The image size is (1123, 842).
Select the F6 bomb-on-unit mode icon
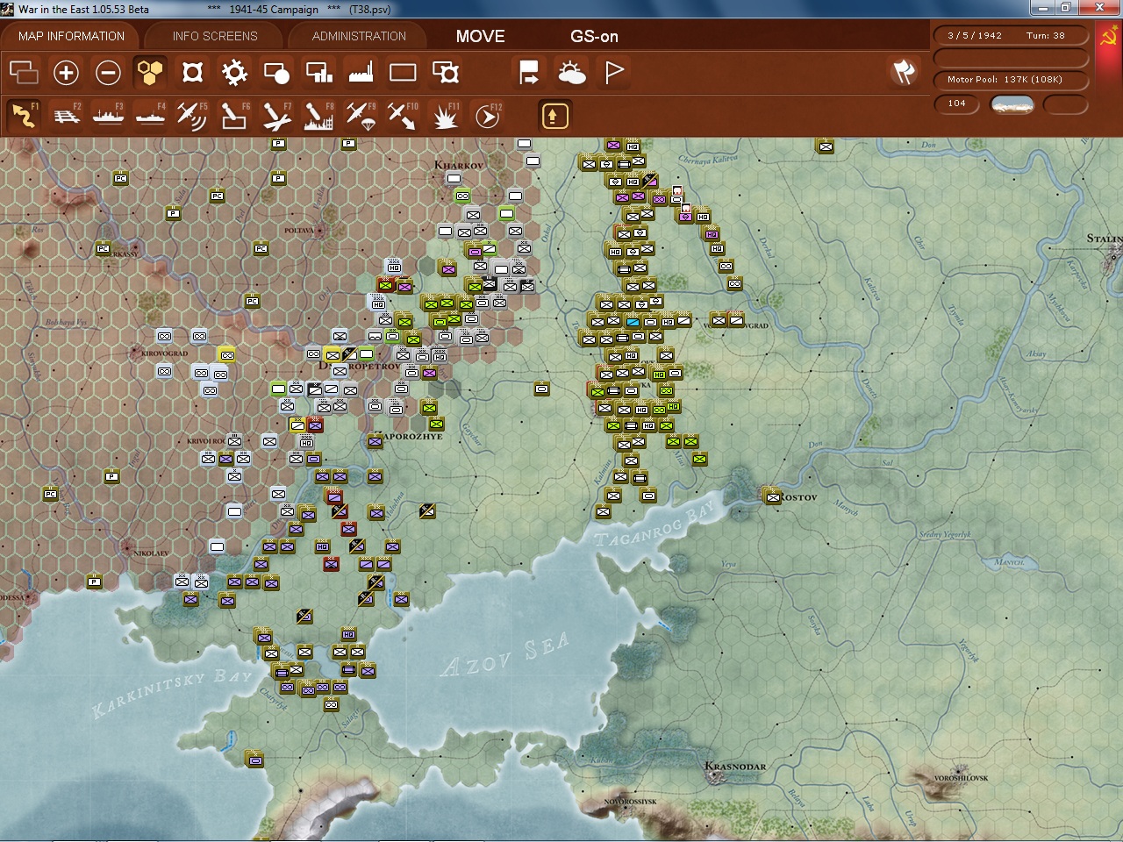[234, 115]
